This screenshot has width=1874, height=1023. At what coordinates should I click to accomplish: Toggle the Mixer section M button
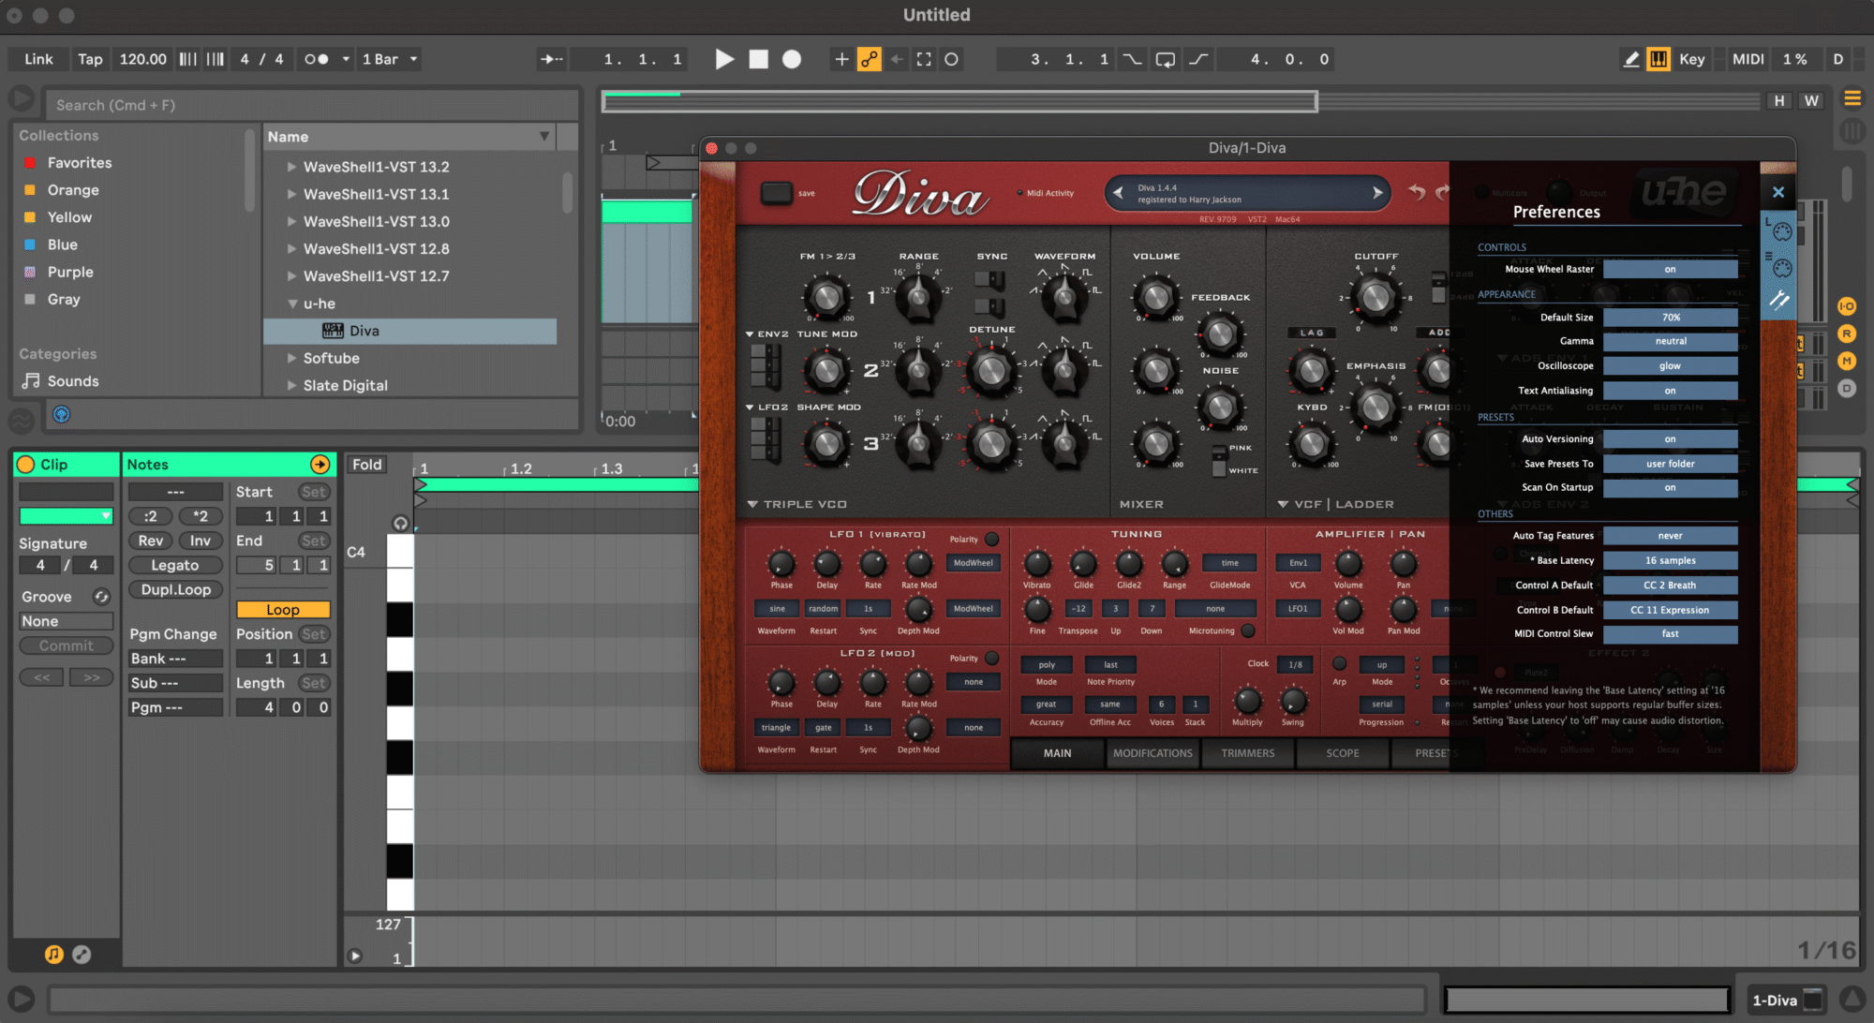click(x=1847, y=361)
